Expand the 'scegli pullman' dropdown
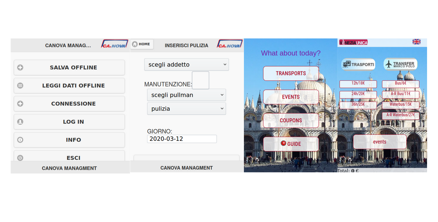 [186, 95]
